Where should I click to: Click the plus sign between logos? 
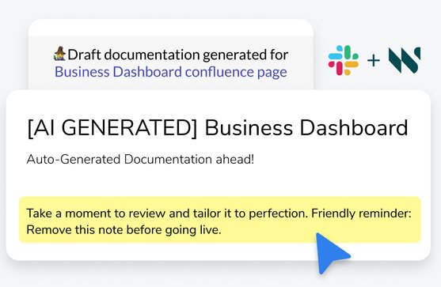point(374,61)
